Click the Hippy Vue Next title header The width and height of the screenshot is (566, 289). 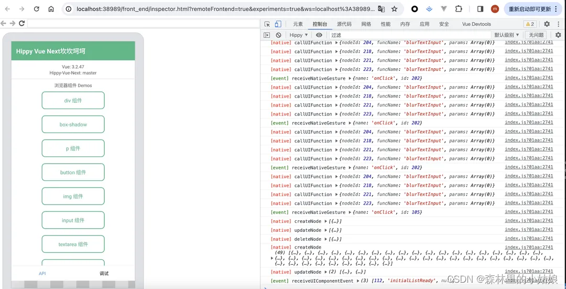pos(51,51)
